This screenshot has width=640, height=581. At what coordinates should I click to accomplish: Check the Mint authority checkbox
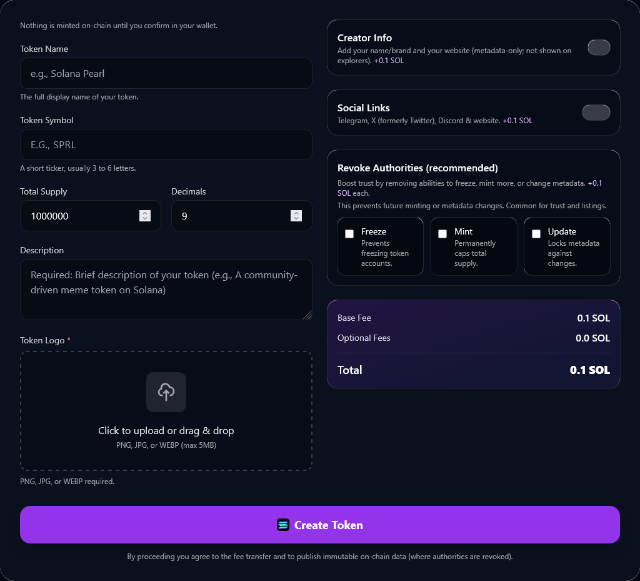tap(442, 233)
